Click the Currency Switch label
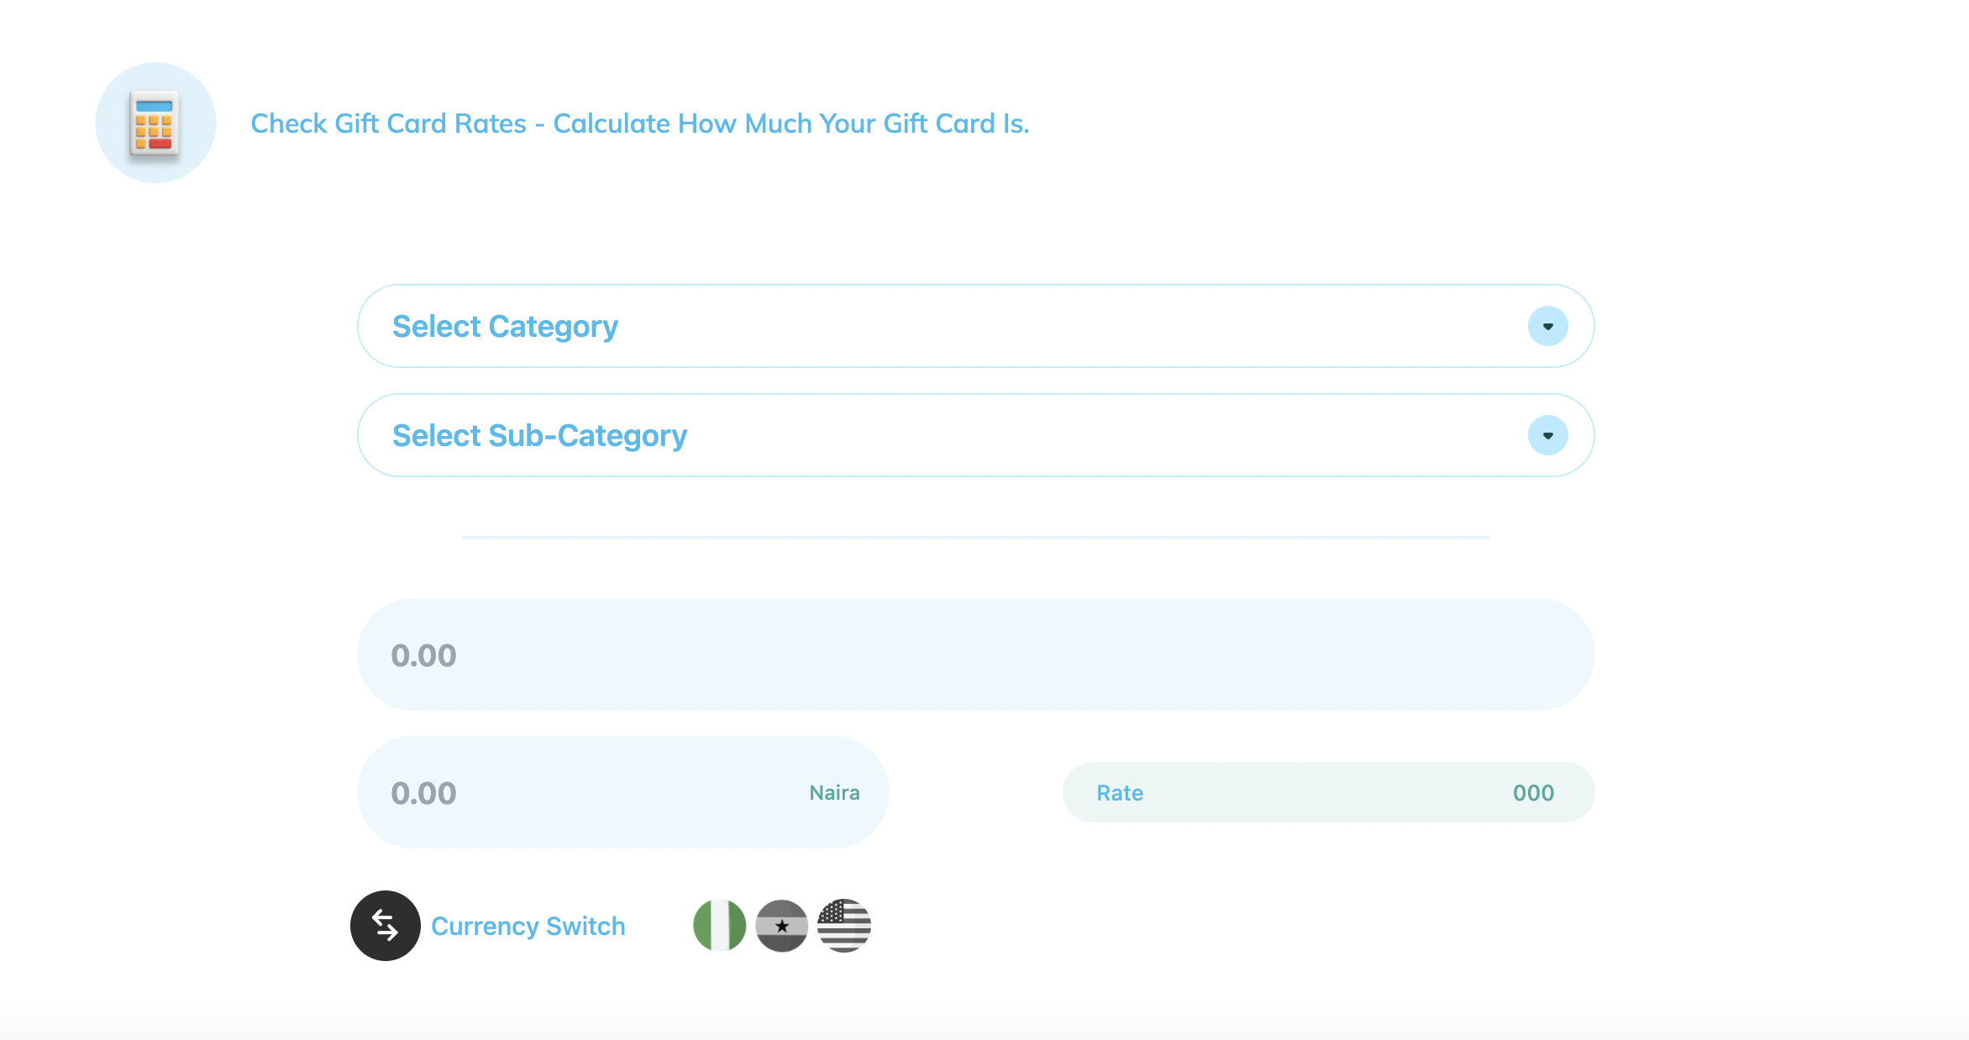The width and height of the screenshot is (1969, 1040). coord(528,926)
